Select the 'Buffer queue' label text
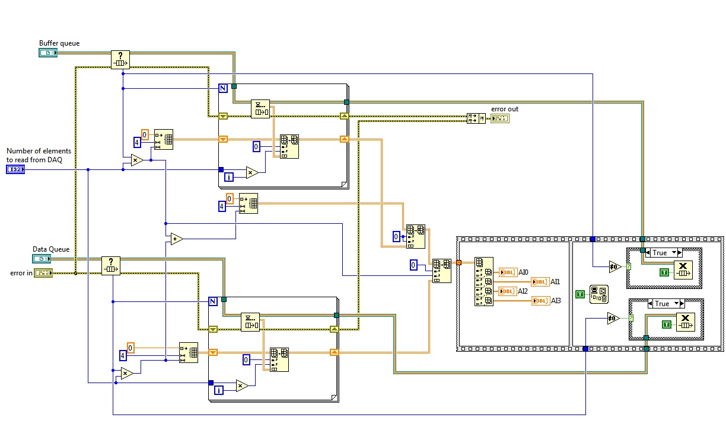The width and height of the screenshot is (726, 437). click(59, 43)
